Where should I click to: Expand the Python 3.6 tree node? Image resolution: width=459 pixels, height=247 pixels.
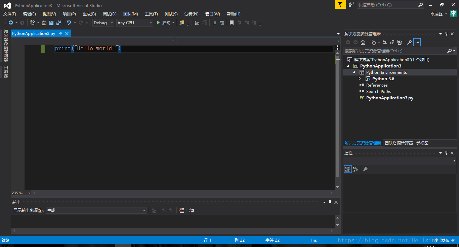pyautogui.click(x=360, y=79)
